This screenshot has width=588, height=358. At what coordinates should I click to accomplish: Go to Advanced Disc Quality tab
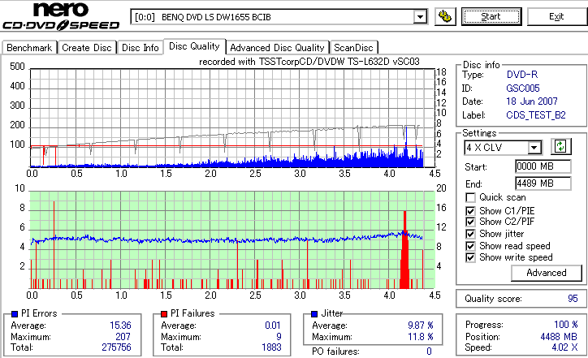point(277,48)
